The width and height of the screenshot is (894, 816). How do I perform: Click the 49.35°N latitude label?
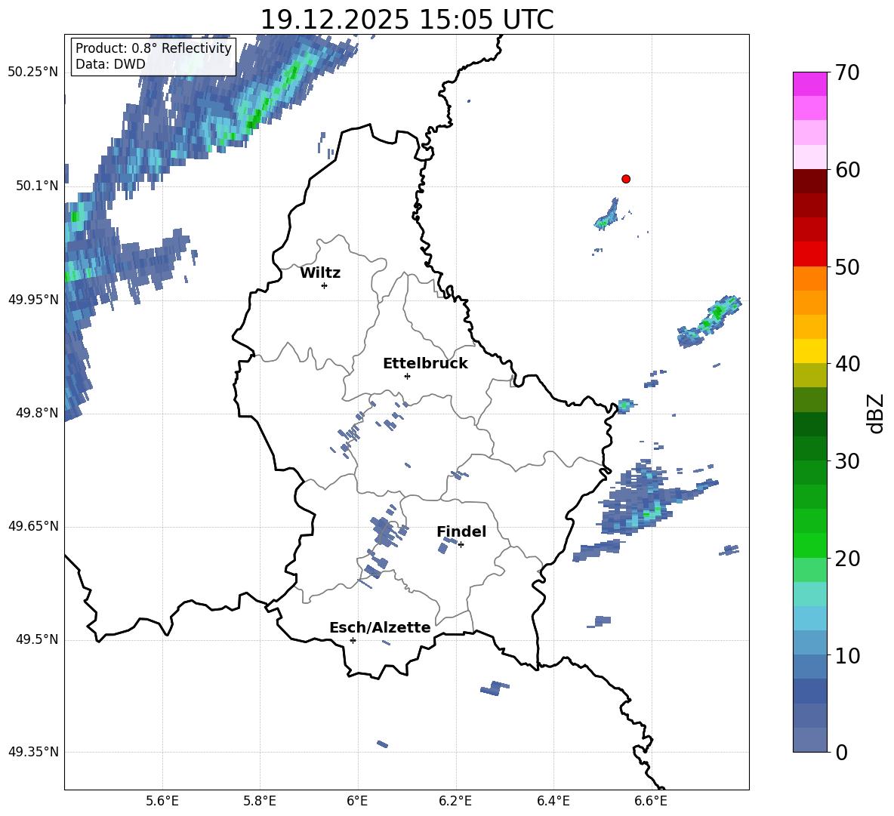coord(34,752)
